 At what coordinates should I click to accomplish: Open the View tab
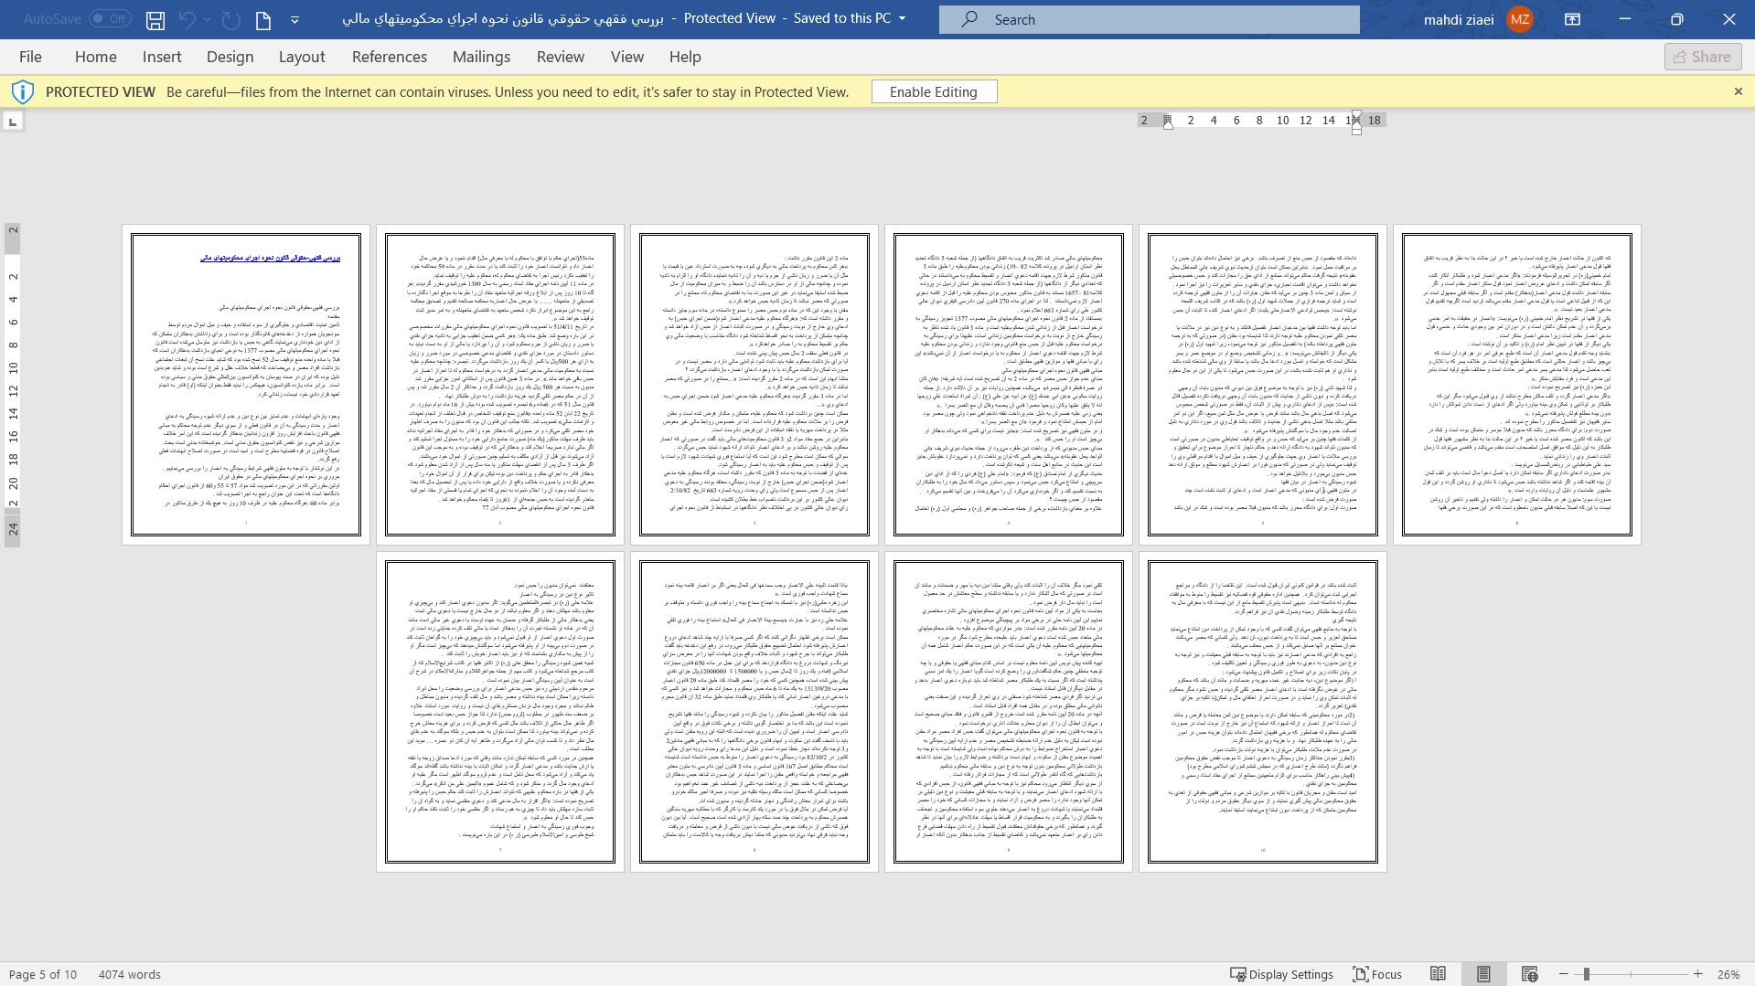coord(627,57)
